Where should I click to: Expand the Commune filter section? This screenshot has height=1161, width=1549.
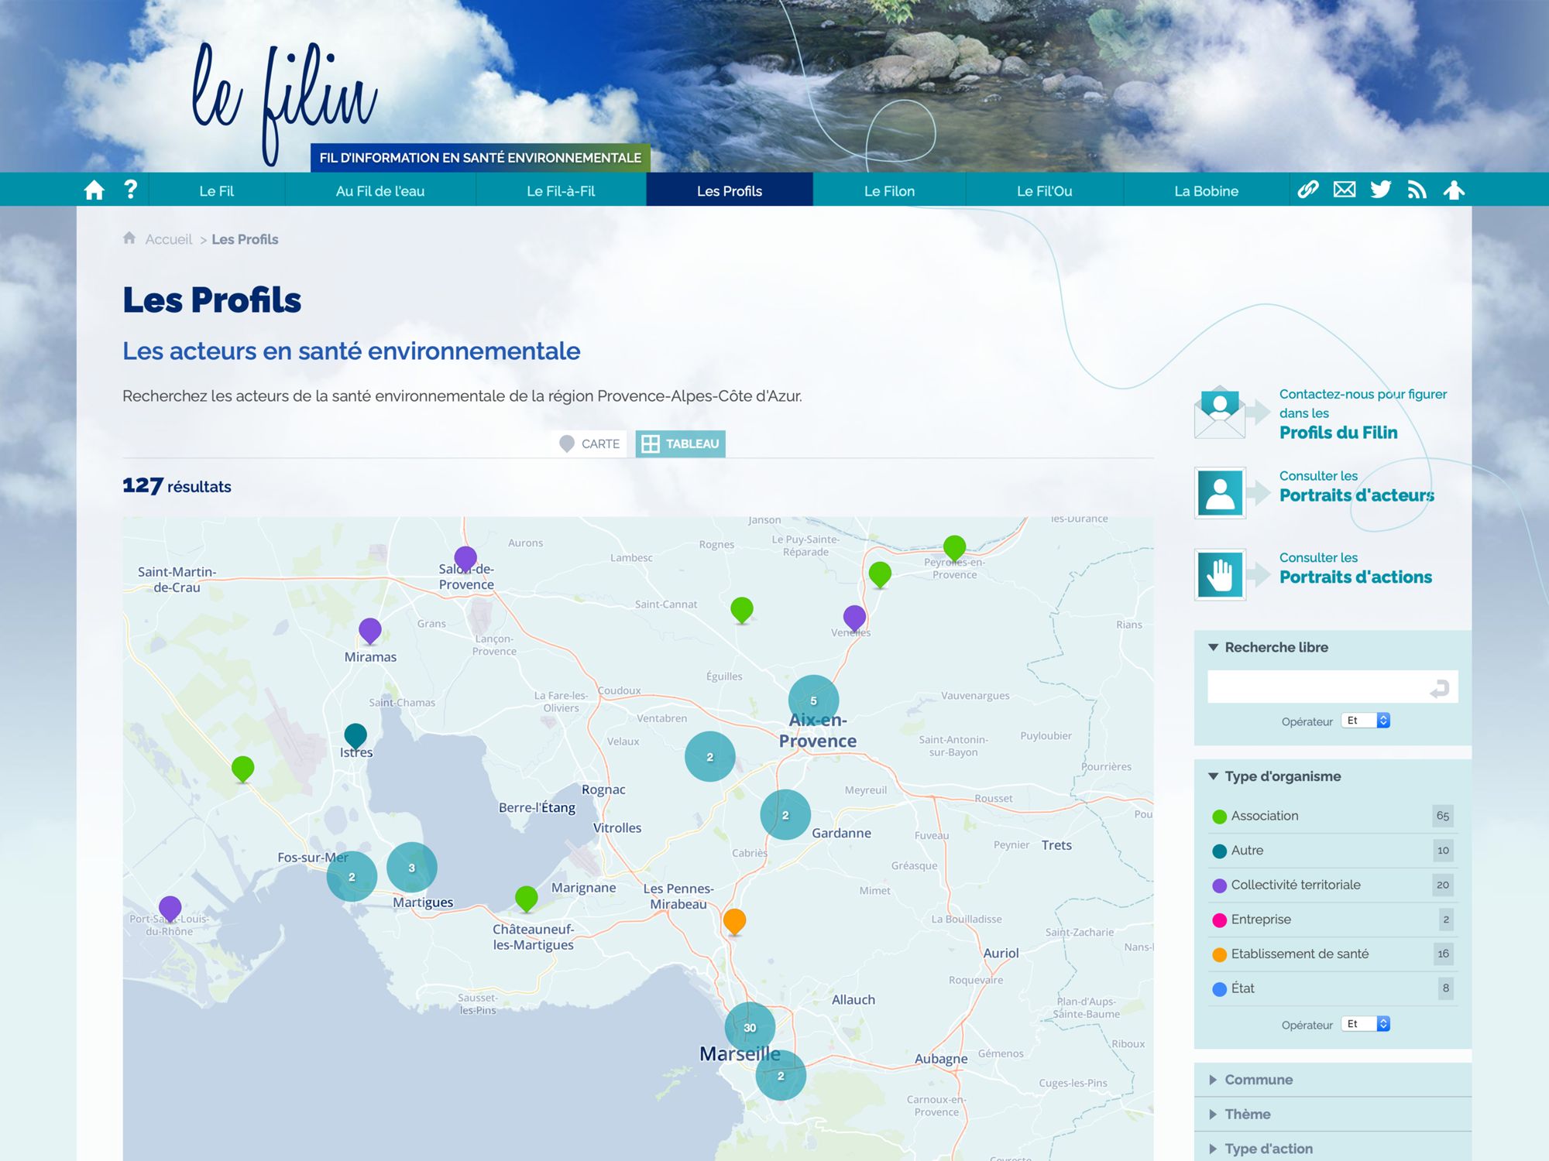pos(1258,1080)
